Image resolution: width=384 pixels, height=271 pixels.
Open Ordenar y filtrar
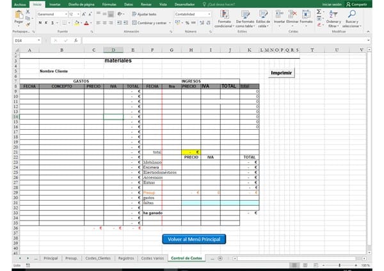[333, 19]
